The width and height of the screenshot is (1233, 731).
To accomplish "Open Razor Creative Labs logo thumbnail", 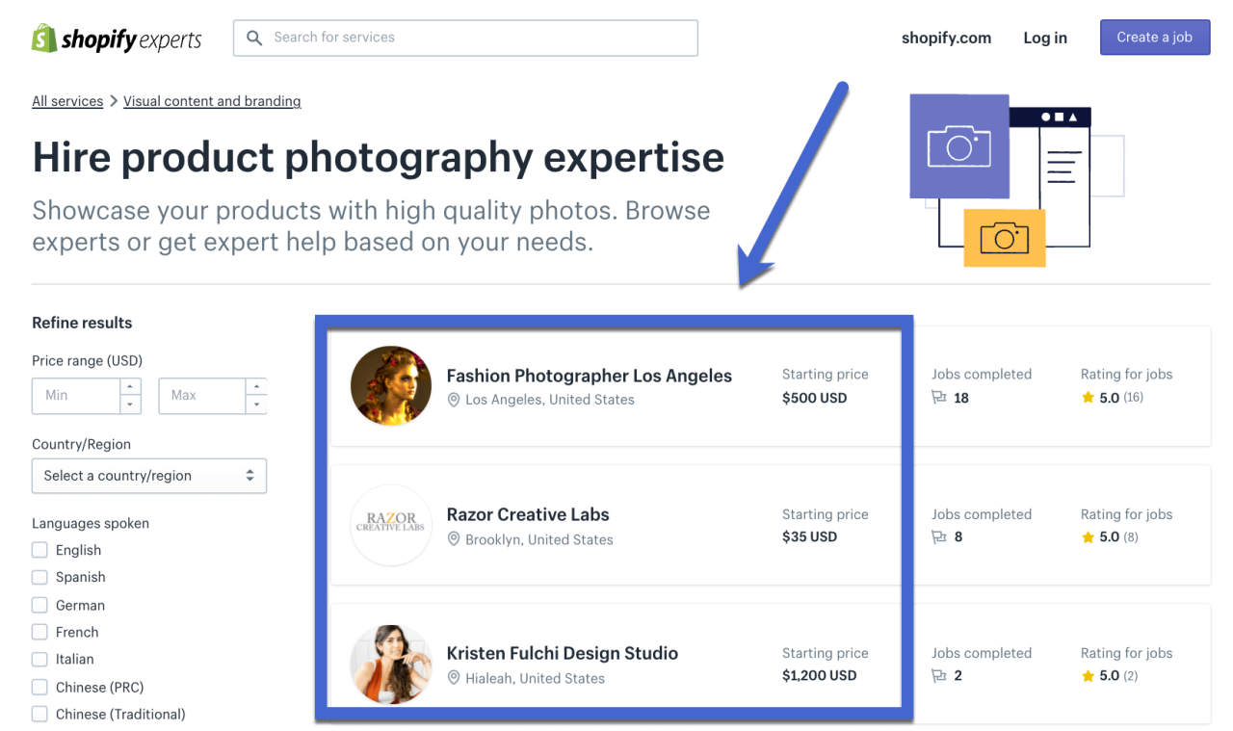I will click(391, 525).
